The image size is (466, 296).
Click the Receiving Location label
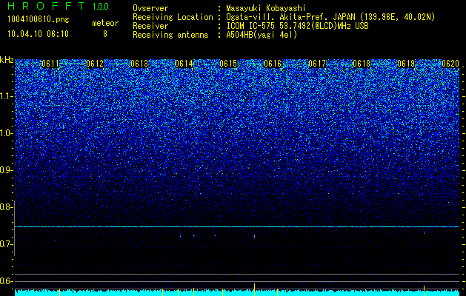(x=173, y=17)
